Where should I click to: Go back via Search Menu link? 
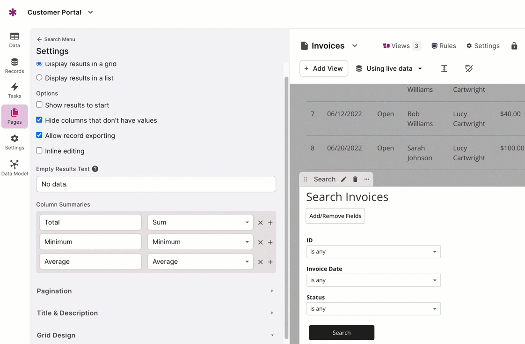(56, 39)
